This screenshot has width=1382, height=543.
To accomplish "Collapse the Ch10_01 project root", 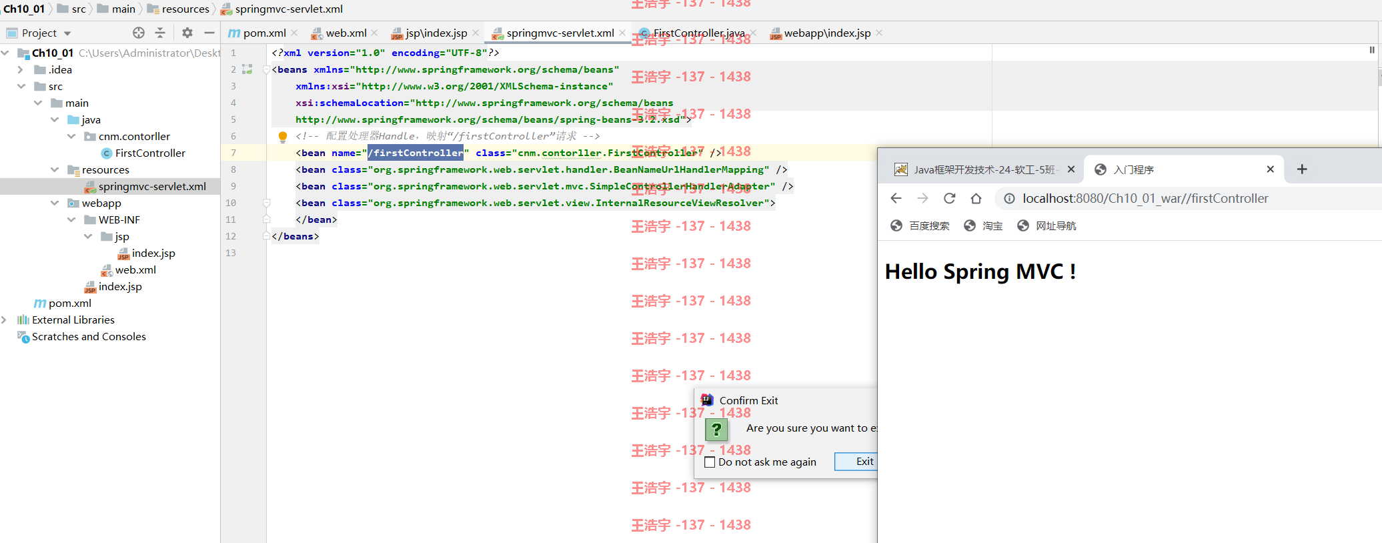I will [5, 53].
